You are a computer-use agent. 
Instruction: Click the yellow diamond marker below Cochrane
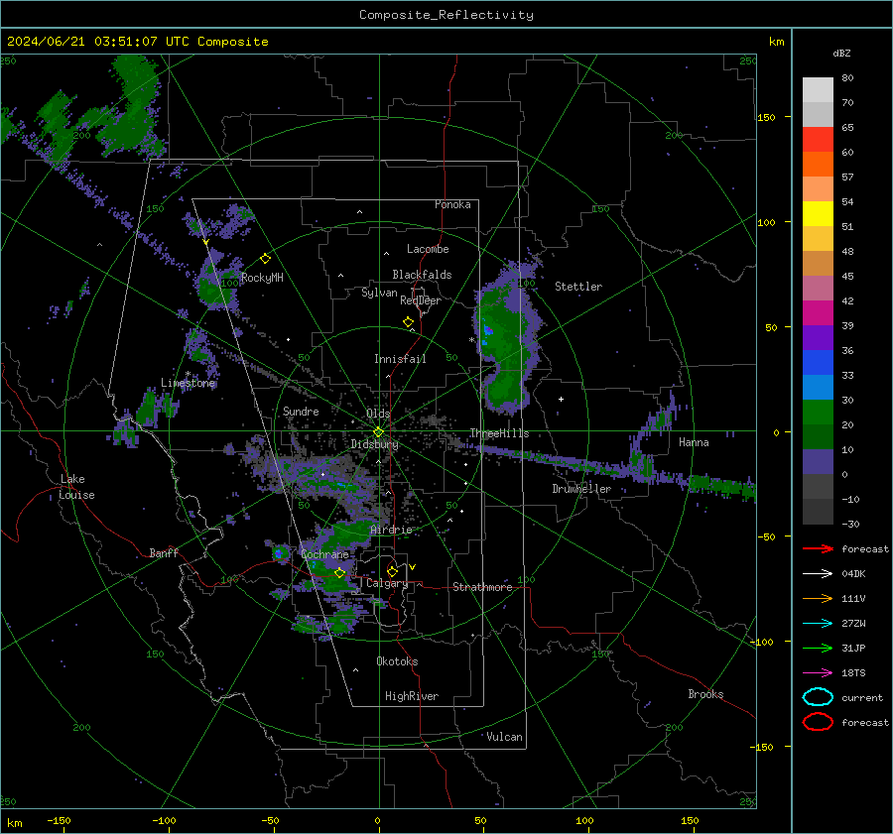339,573
